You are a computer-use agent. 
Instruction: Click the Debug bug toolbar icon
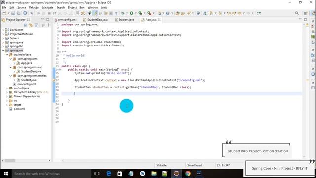coord(123,13)
